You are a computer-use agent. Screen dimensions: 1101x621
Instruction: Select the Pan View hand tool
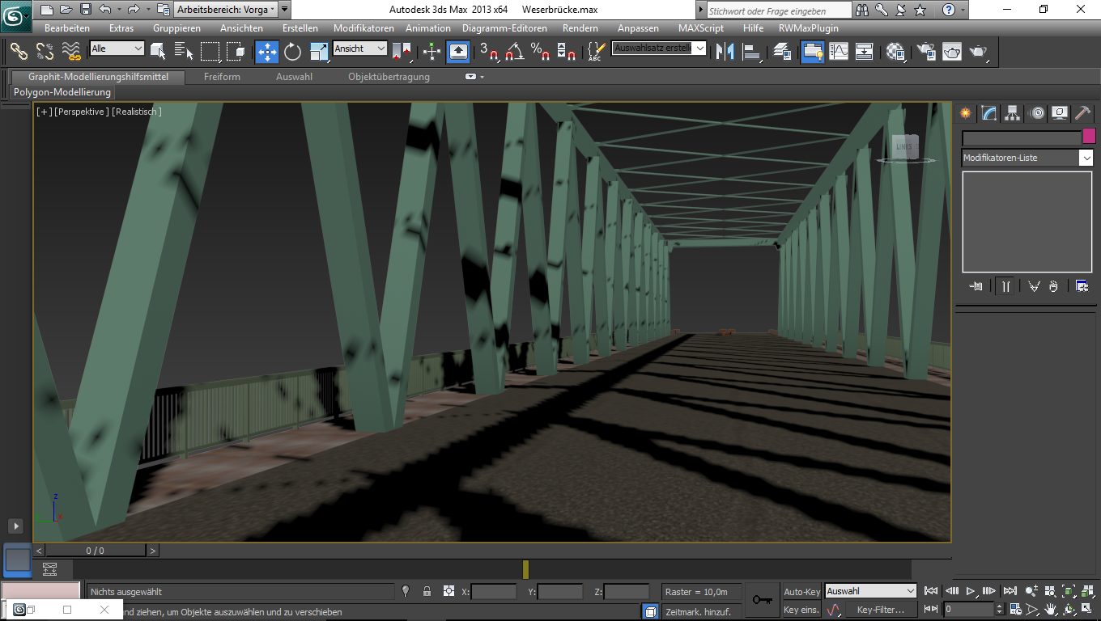(1051, 609)
